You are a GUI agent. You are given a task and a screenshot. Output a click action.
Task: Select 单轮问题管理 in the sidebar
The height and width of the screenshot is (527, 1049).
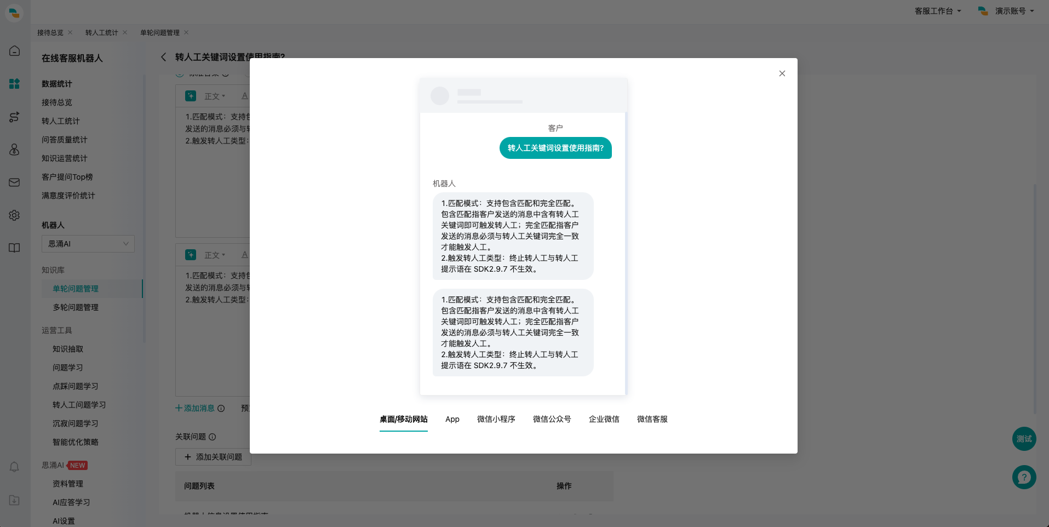[x=92, y=289]
